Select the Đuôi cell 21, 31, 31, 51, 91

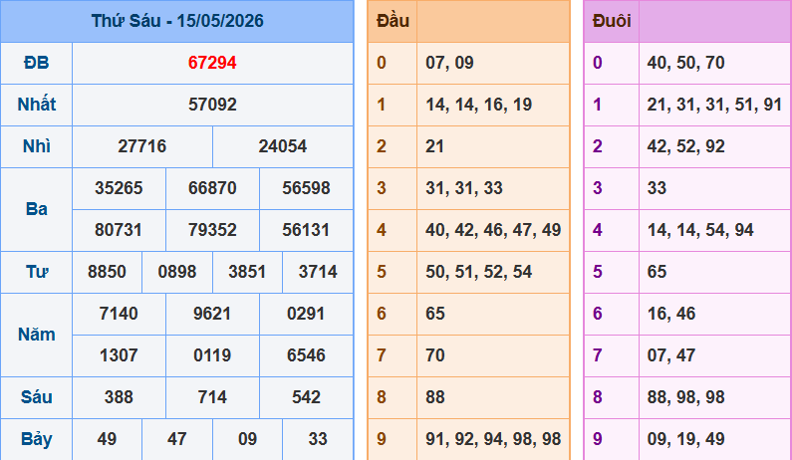click(714, 105)
